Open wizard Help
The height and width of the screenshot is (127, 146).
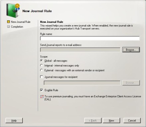pyautogui.click(x=14, y=120)
